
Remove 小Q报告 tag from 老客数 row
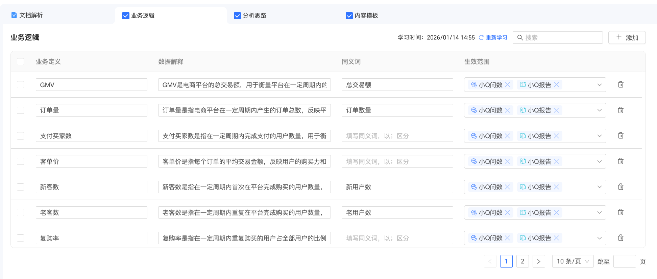click(x=556, y=212)
